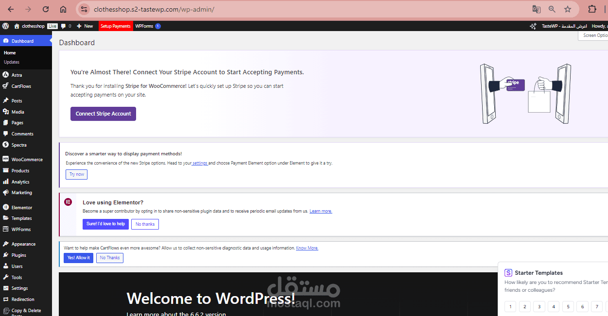Viewport: 608px width, 316px height.
Task: Rate Starter Templates with score 4
Action: click(554, 306)
